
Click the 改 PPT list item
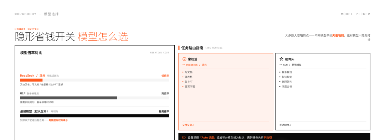(x=189, y=82)
